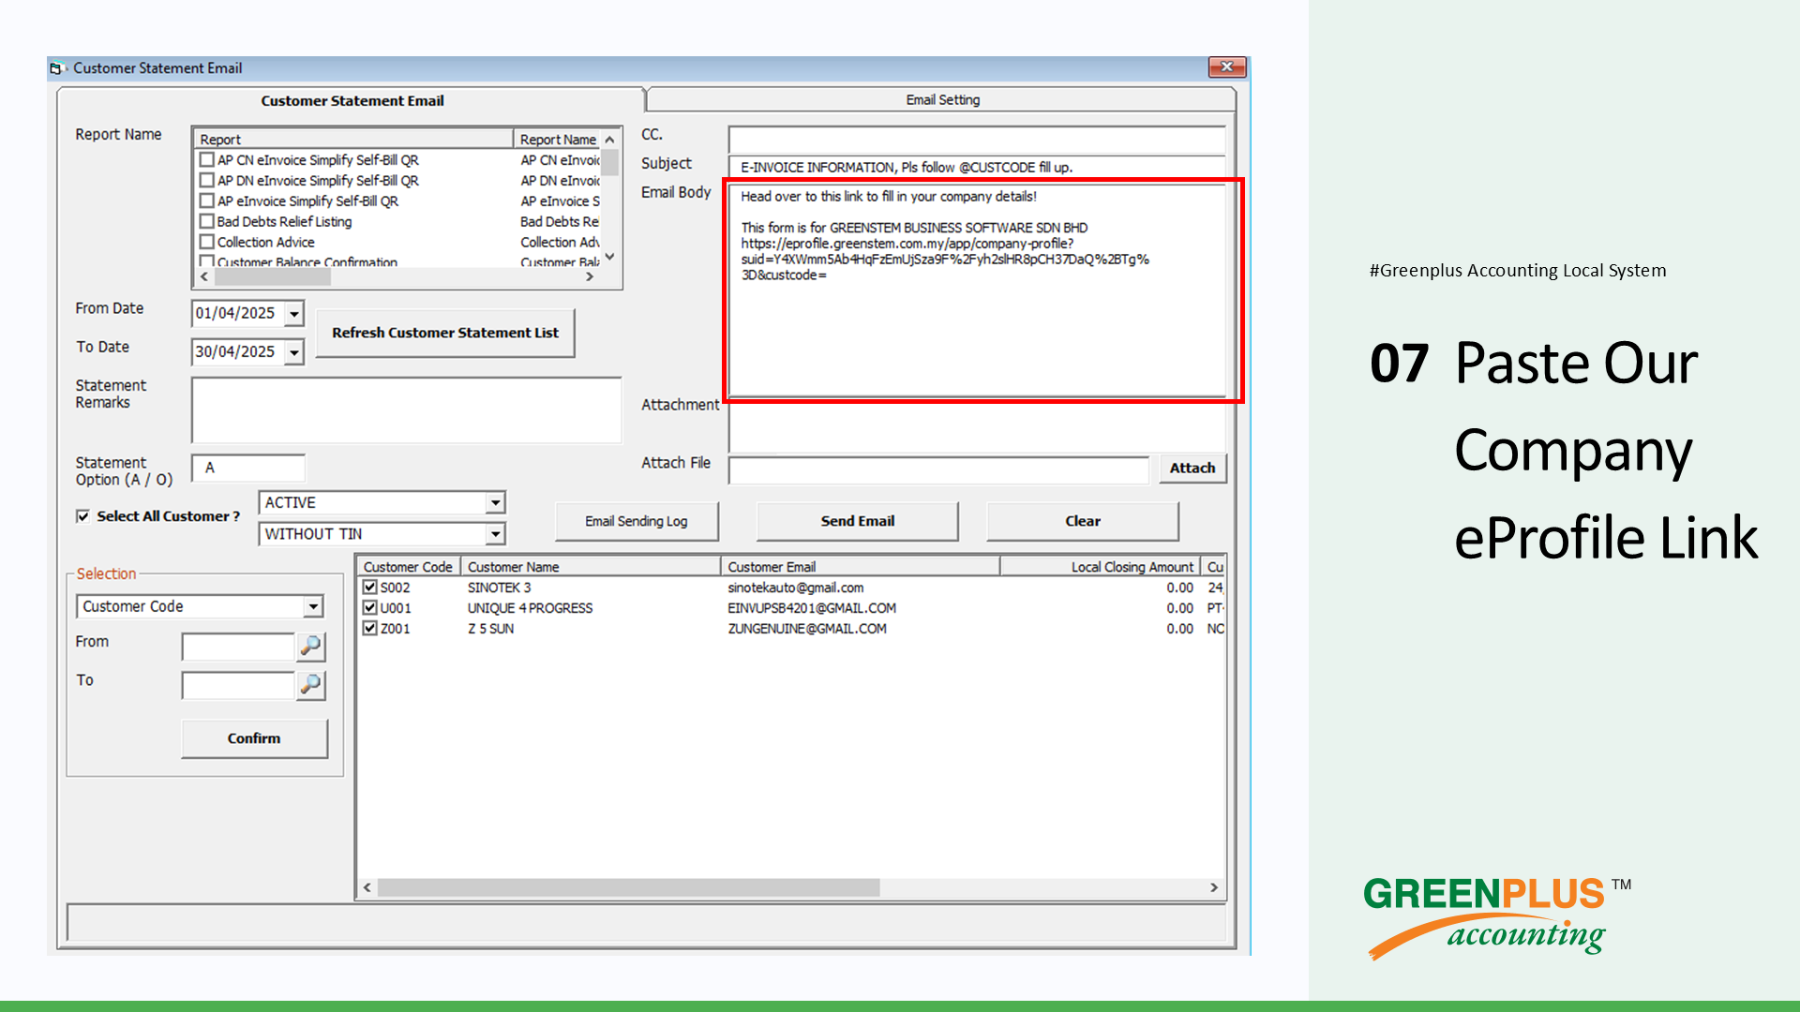
Task: Open the From customer code lookup magnifier
Action: pos(310,646)
